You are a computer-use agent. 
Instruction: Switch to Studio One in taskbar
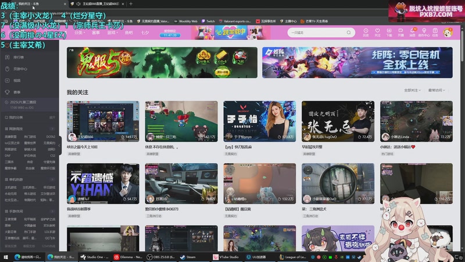[95, 257]
